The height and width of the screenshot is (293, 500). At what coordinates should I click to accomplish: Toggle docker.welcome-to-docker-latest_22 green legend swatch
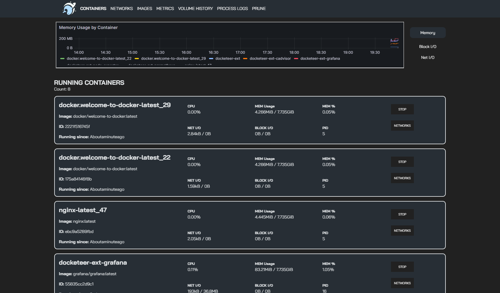pos(62,59)
